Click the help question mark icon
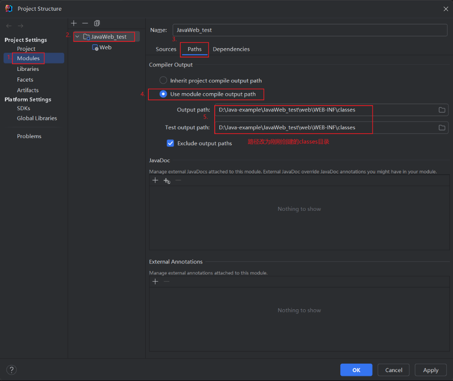 coord(11,370)
